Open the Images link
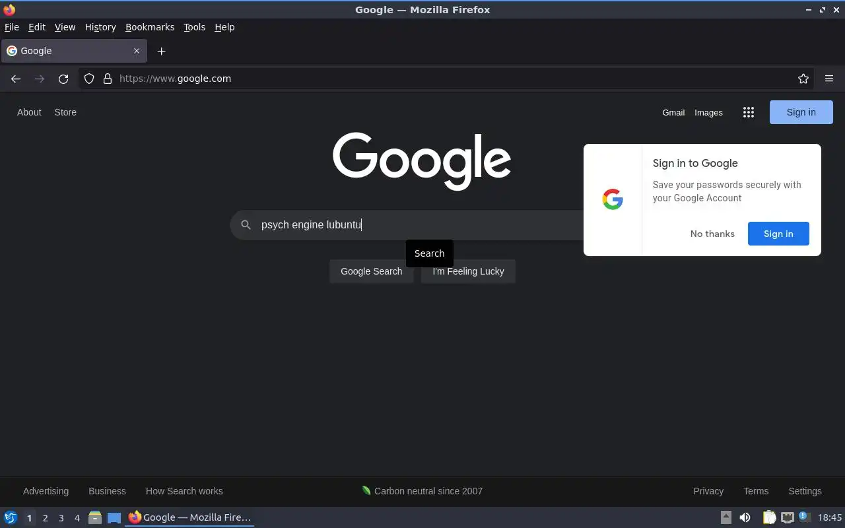Image resolution: width=845 pixels, height=528 pixels. (708, 112)
